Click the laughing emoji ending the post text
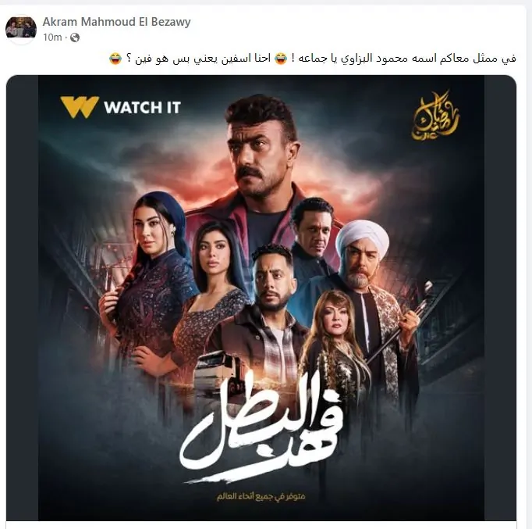 tap(115, 59)
